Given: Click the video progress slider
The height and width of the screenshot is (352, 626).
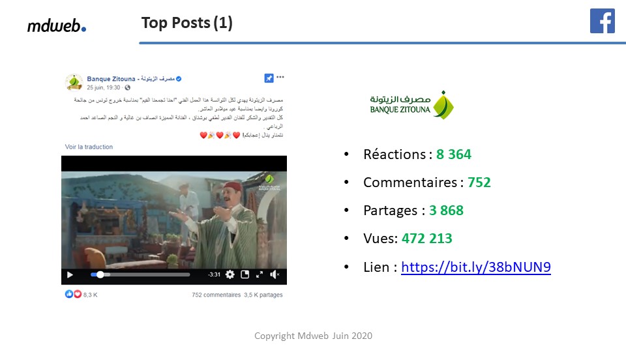Looking at the screenshot, I should point(140,274).
